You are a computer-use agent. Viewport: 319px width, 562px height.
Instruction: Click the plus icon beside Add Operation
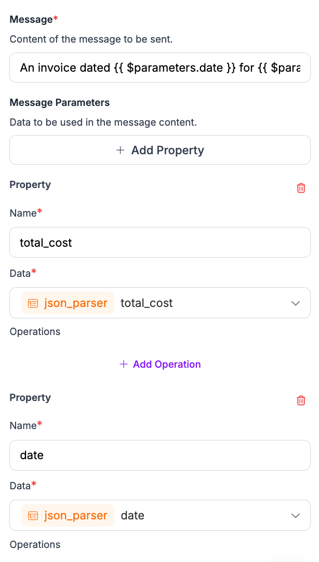[124, 364]
